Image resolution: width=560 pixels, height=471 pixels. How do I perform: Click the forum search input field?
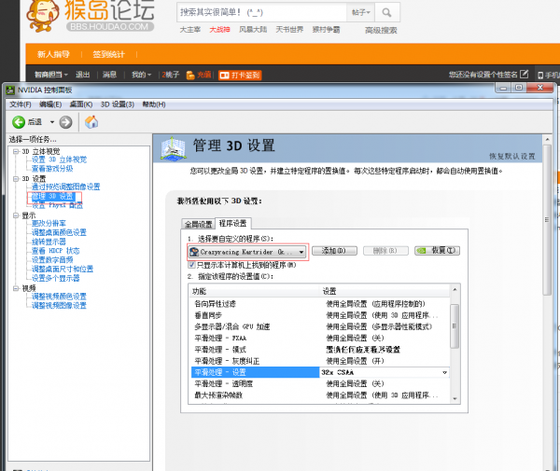(261, 12)
